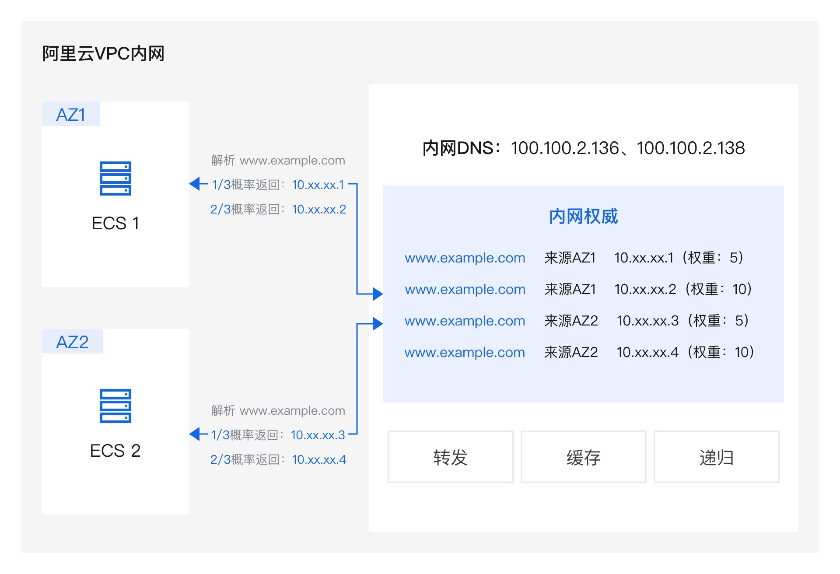This screenshot has width=840, height=574.
Task: Click the 递归 box
Action: click(716, 457)
